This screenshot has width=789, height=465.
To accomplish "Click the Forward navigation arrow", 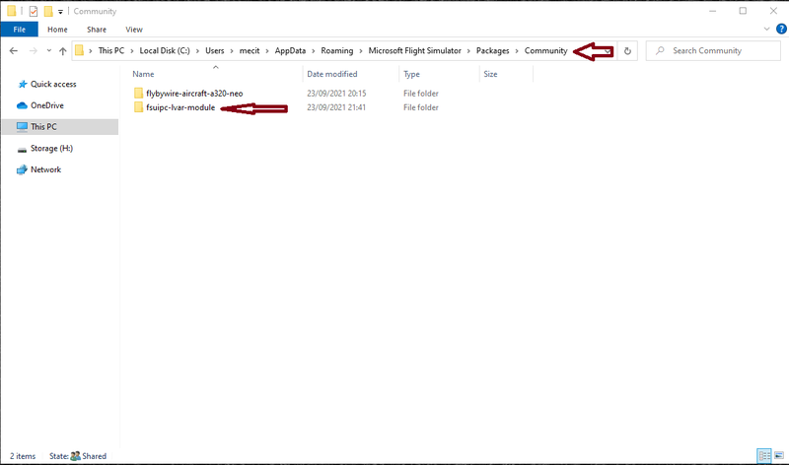I will coord(33,51).
